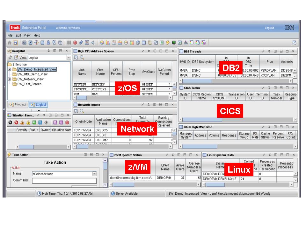Open the View menu
This screenshot has height=229, width=306.
coord(27,35)
